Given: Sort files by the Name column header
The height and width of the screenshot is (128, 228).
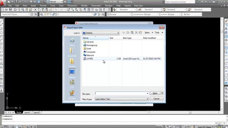Looking at the screenshot, I should tap(95, 38).
